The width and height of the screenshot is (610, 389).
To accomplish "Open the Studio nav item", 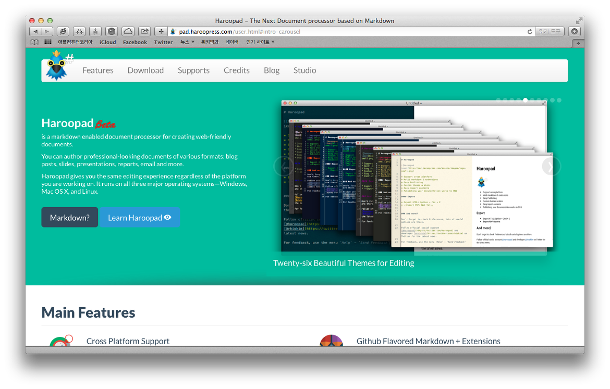I will (x=304, y=70).
